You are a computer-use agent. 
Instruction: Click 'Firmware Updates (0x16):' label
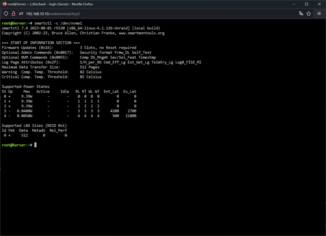click(x=28, y=48)
